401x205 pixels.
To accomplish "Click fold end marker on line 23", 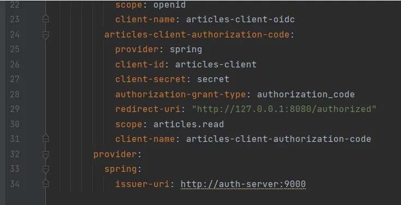I will pos(45,19).
